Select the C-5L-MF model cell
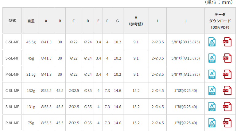 [12, 42]
